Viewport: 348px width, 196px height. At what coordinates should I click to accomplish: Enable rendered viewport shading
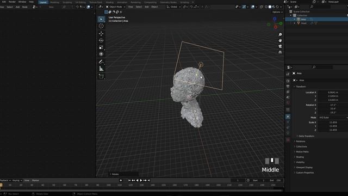pos(277,7)
